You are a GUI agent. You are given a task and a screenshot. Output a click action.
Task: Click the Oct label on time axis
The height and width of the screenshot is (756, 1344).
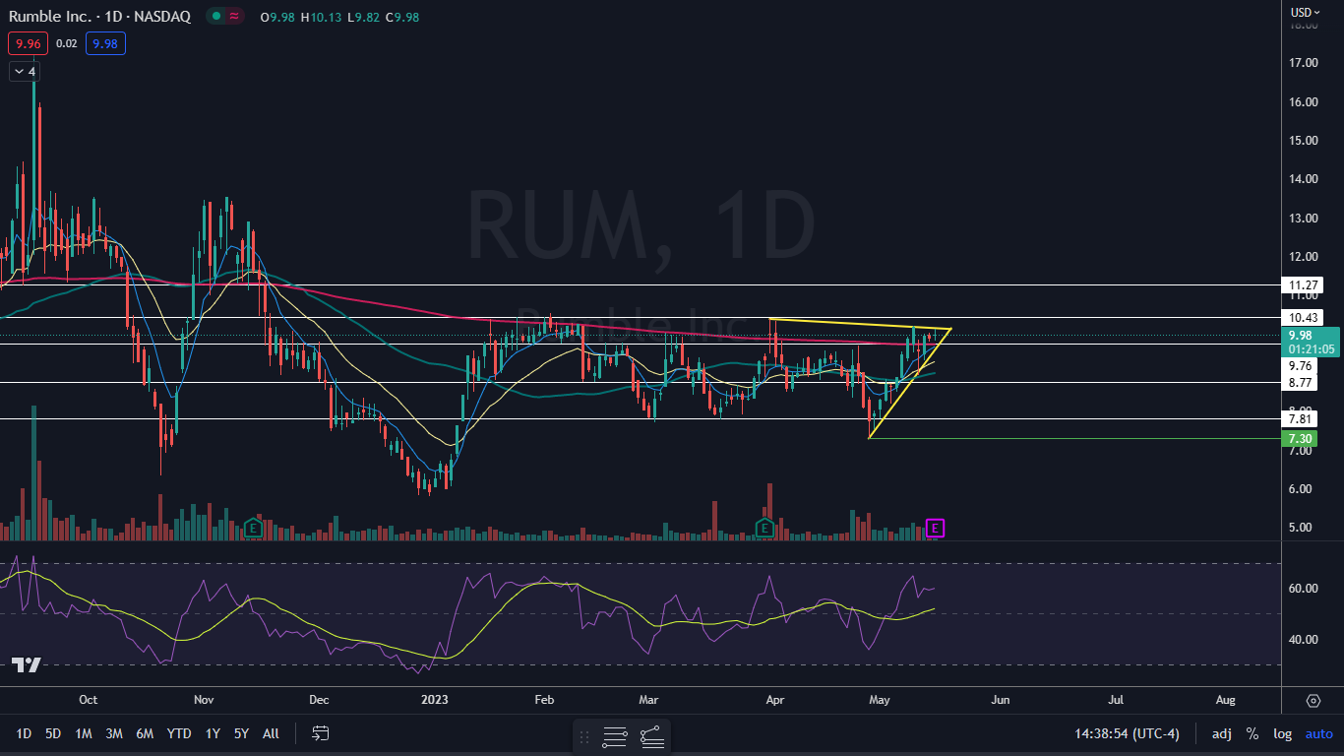point(88,701)
